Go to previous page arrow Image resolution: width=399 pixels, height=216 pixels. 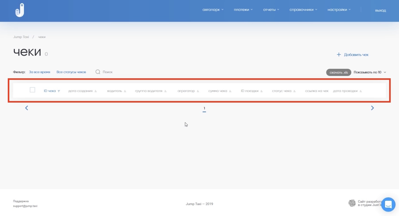pos(26,108)
